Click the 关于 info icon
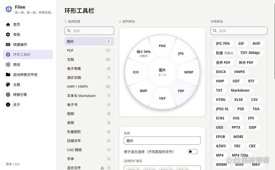Screen dimensions: 275x170 coord(8,105)
